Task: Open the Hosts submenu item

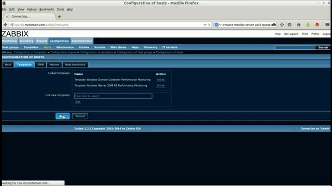Action: point(47,47)
